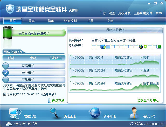Viewport: 166px width, 127px height.
Task: Click the light blue window process icon
Action: 108,47
